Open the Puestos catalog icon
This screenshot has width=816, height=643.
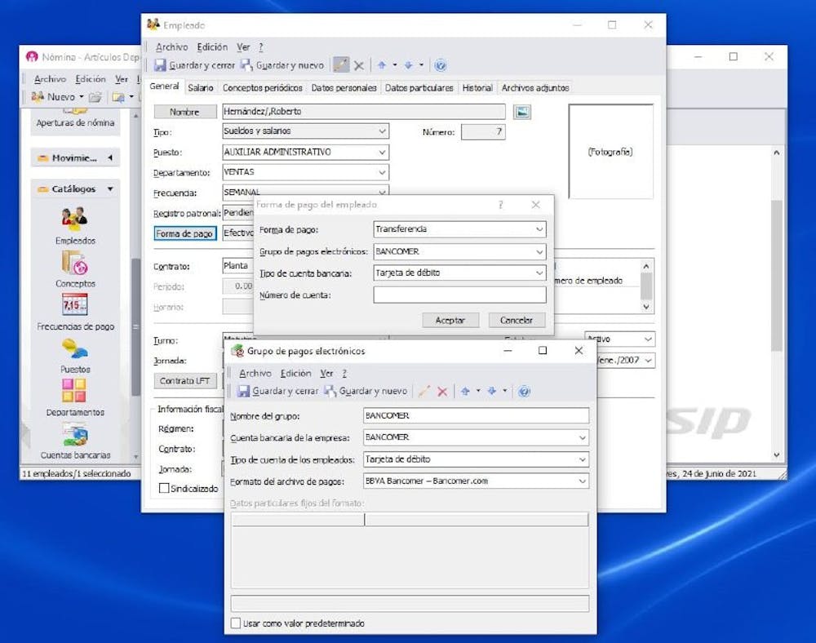(x=75, y=348)
